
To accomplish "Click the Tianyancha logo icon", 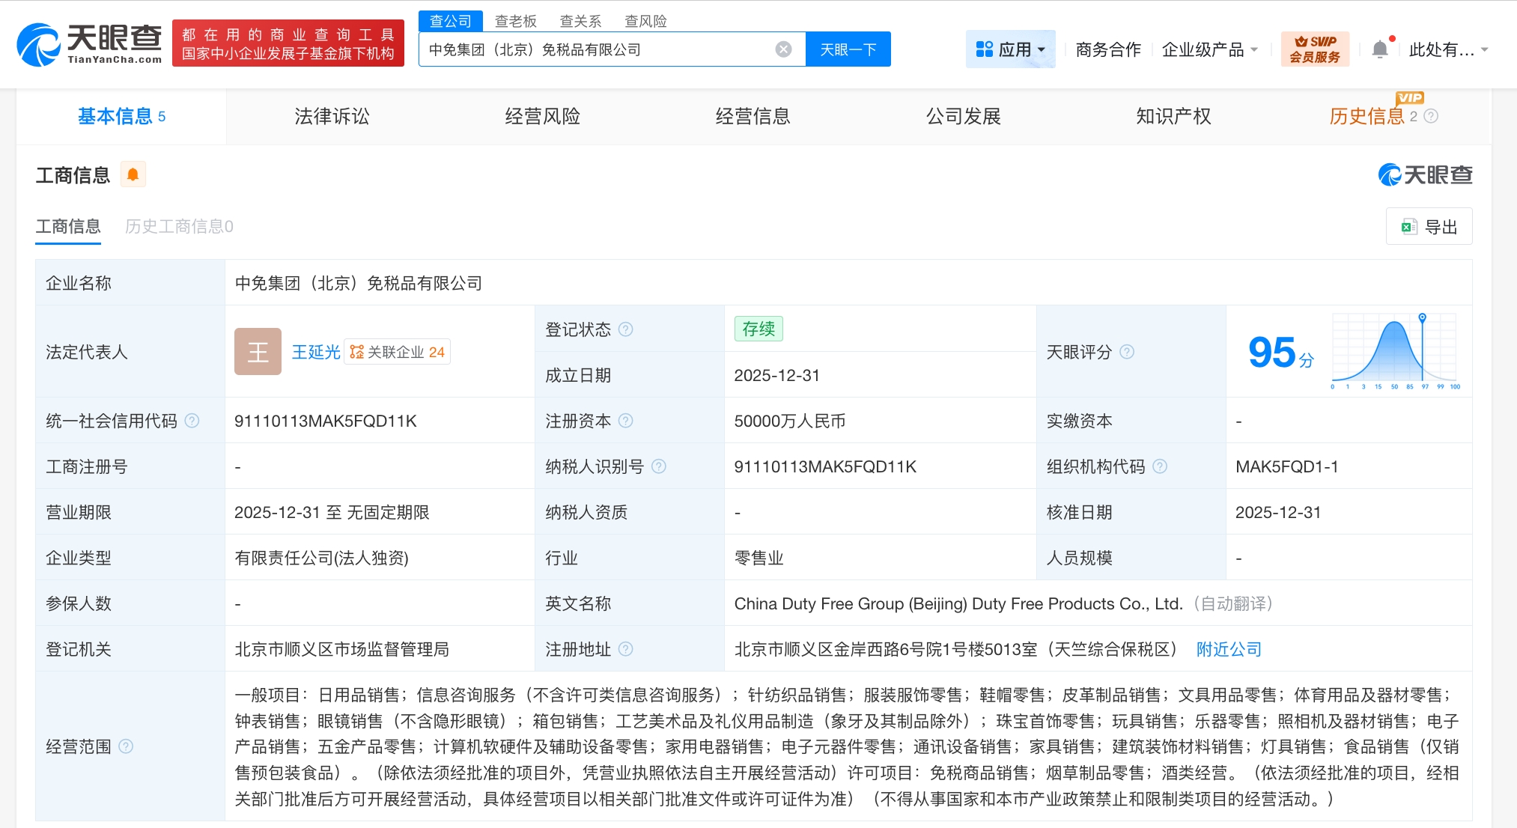I will (40, 43).
